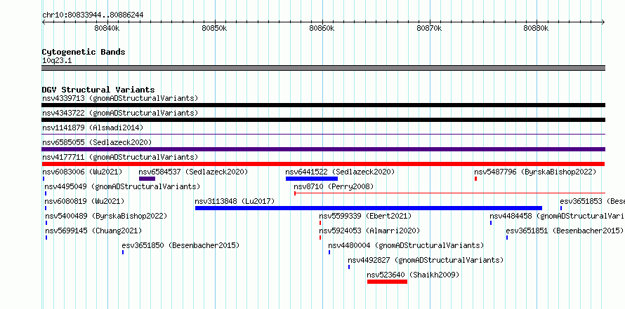Viewport: 625px width, 309px height.
Task: Open the nsv6080819 (Wu2021) label
Action: 84,201
